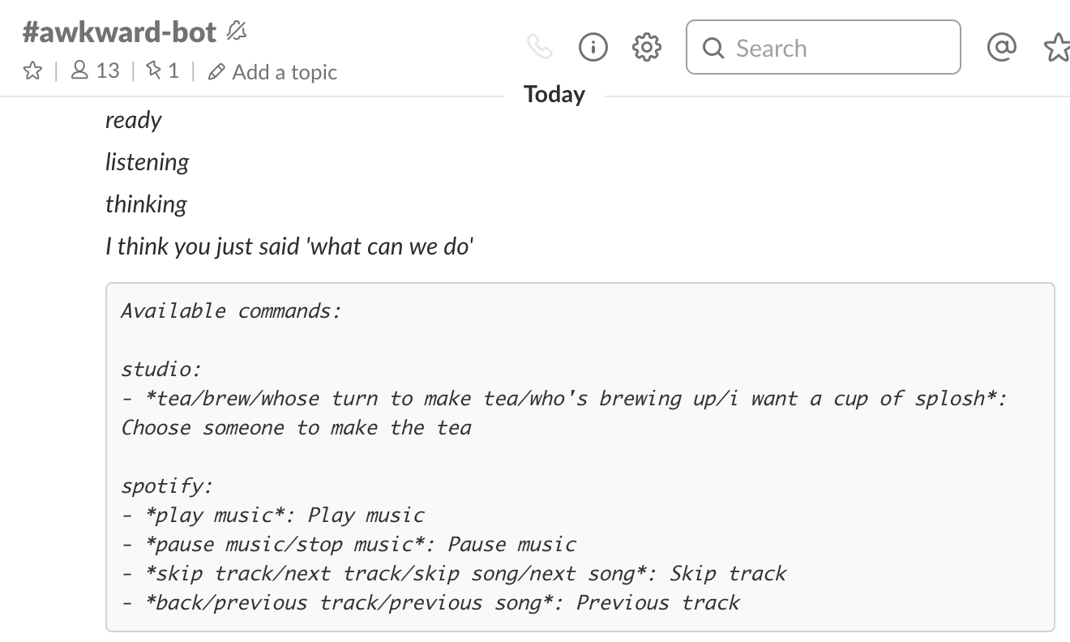Open channel settings gear menu
This screenshot has width=1070, height=642.
pyautogui.click(x=646, y=48)
